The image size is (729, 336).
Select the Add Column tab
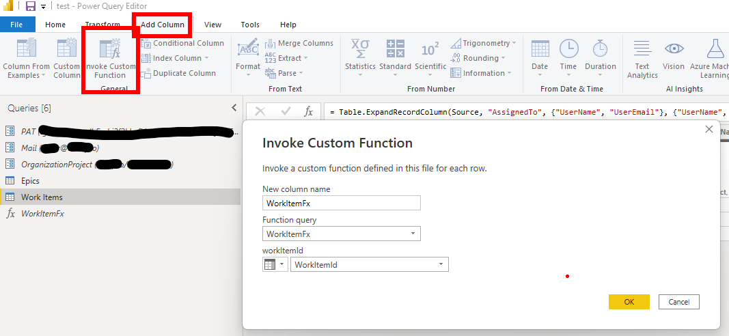163,25
